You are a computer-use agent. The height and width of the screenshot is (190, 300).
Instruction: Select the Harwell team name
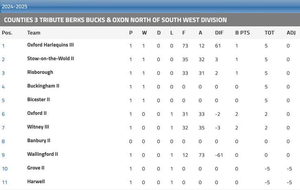point(36,181)
